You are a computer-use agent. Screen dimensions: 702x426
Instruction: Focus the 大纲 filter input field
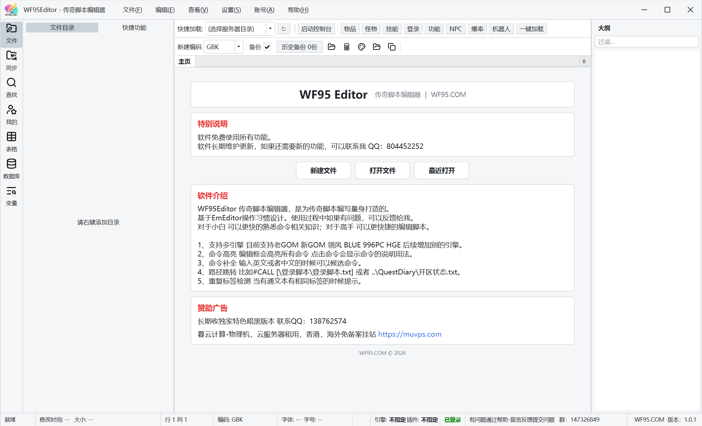647,42
